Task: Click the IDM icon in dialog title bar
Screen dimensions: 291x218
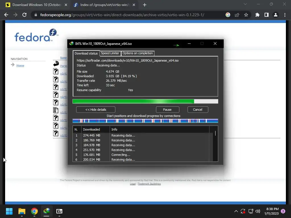Action: (71, 43)
